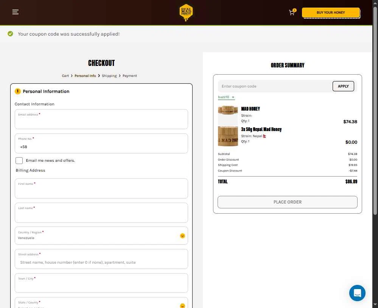Click the total $86.89 amount

[x=351, y=181]
